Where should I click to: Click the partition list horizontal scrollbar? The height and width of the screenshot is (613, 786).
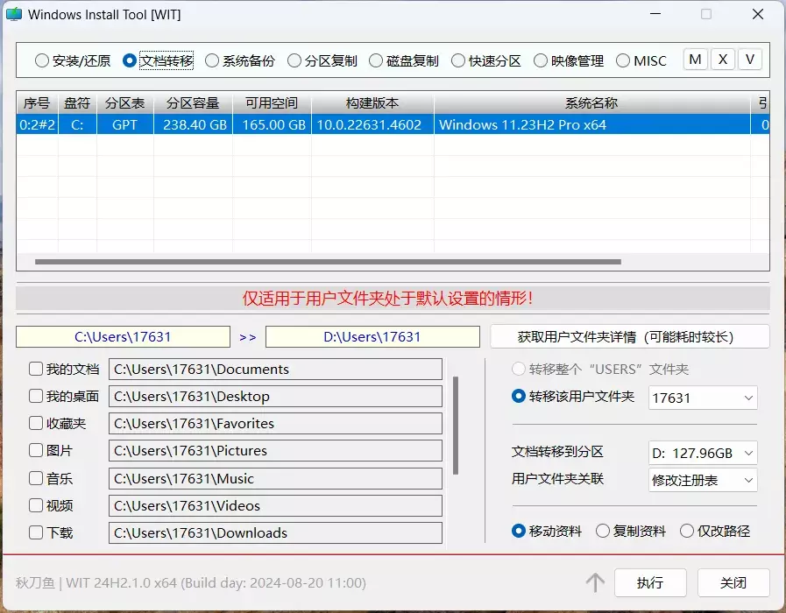pyautogui.click(x=328, y=262)
